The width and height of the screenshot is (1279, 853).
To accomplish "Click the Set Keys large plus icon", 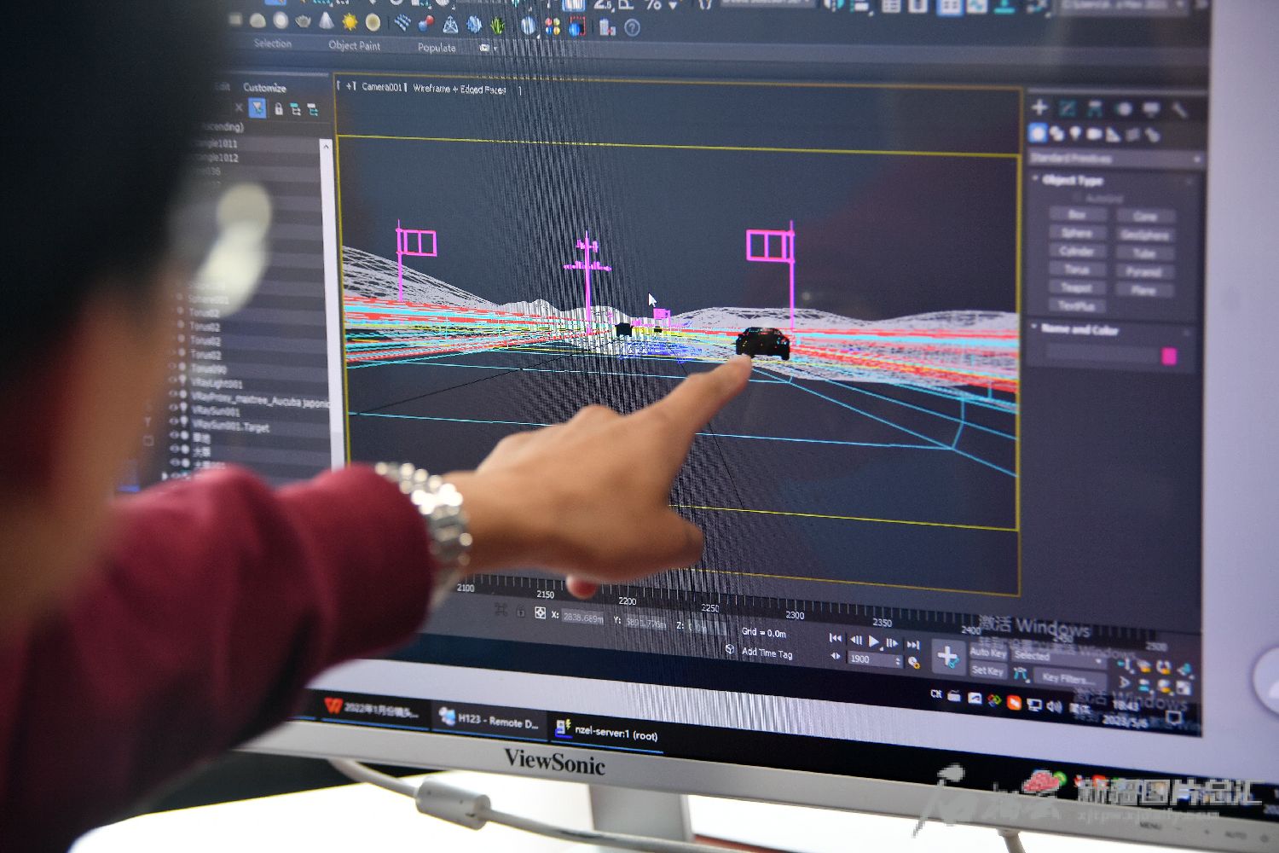I will click(x=947, y=656).
